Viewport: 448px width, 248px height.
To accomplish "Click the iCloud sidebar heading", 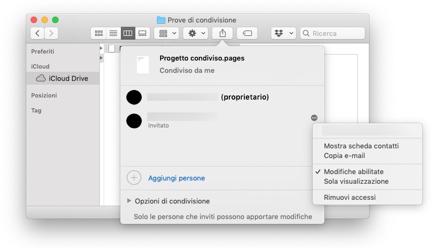I will tap(40, 66).
